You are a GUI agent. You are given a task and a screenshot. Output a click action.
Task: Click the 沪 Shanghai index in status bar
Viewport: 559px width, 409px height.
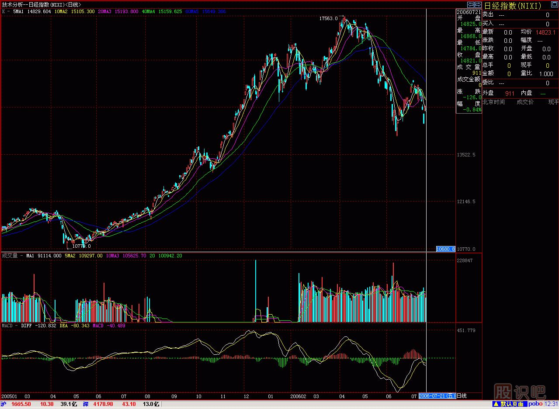point(4,404)
